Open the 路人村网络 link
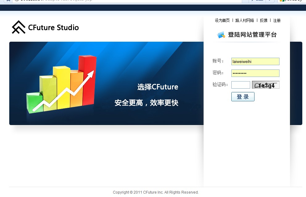 pos(245,20)
